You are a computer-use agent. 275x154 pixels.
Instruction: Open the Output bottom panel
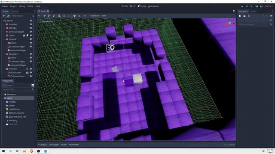click(x=42, y=145)
